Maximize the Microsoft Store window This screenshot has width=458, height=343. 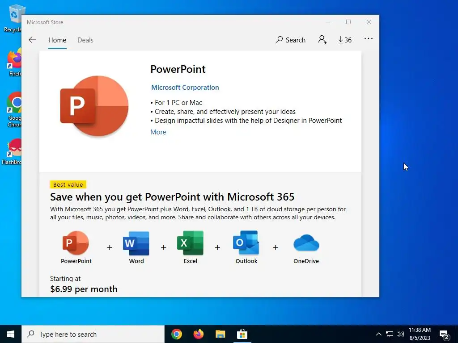(348, 22)
